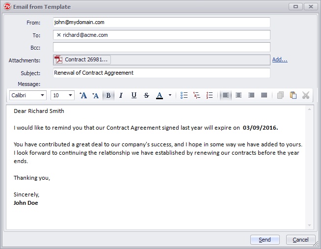Screen dimensions: 321x249
Task: Click the Add... attachment link
Action: [x=280, y=59]
